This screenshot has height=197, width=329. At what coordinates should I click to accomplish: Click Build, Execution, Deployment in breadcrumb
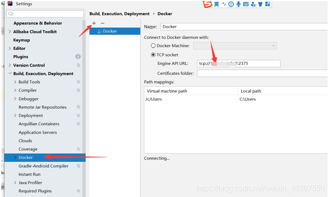pyautogui.click(x=119, y=14)
